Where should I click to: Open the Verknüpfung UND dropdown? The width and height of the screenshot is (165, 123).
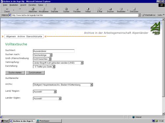(58, 63)
